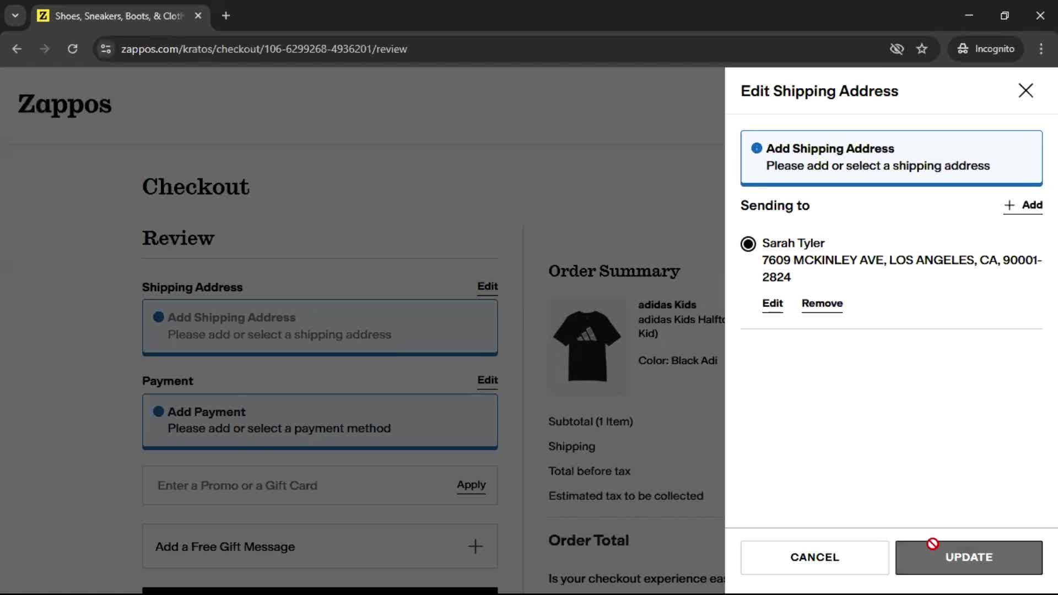
Task: Go back in browser history
Action: click(x=17, y=49)
